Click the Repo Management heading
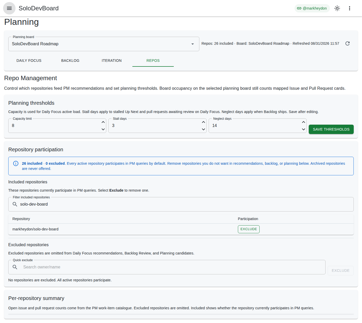Viewport: 362px width, 323px height. tap(31, 78)
